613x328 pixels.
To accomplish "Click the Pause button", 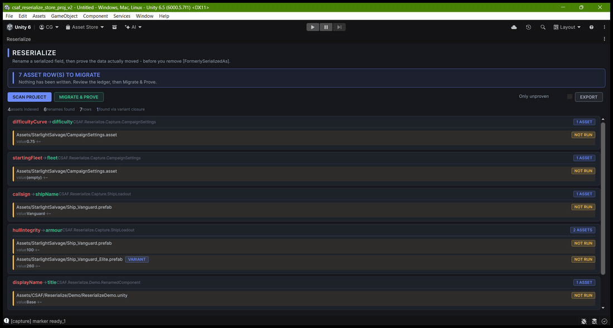I will (326, 27).
